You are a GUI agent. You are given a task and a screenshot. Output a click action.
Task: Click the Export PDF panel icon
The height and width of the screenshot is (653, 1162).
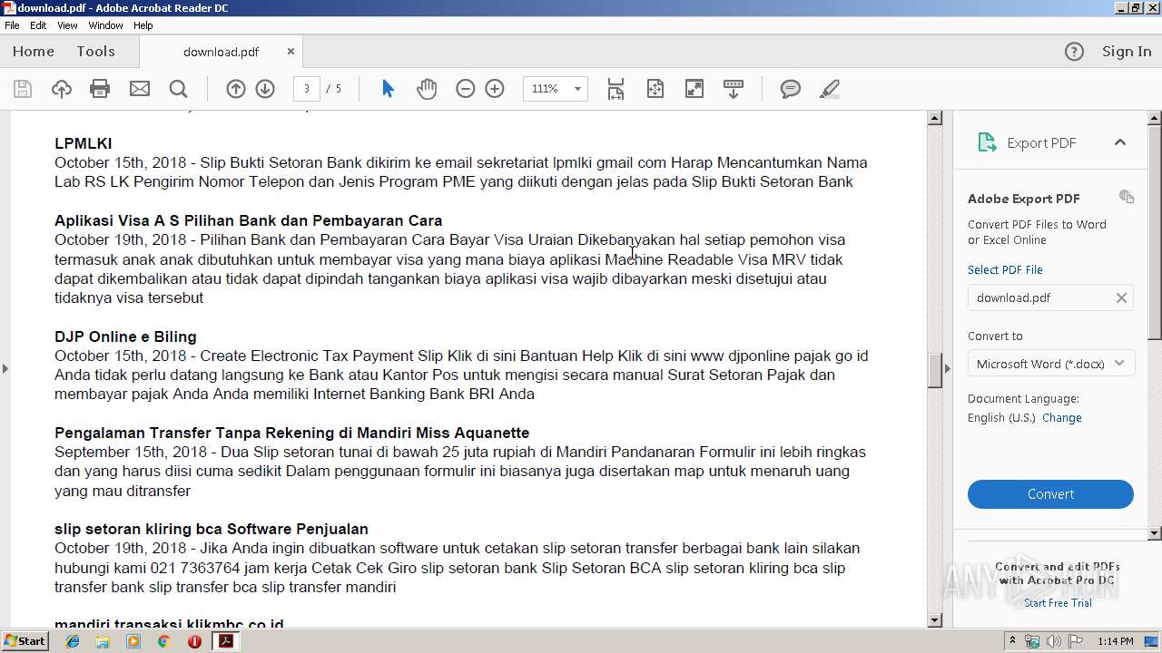click(986, 142)
